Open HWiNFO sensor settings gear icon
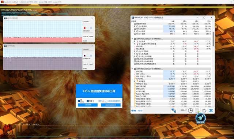234x139 pixels. point(204,110)
